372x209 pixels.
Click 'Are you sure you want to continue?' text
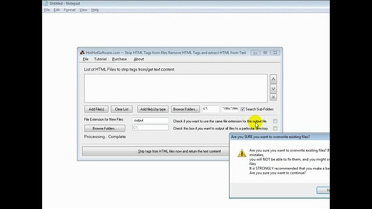277,173
